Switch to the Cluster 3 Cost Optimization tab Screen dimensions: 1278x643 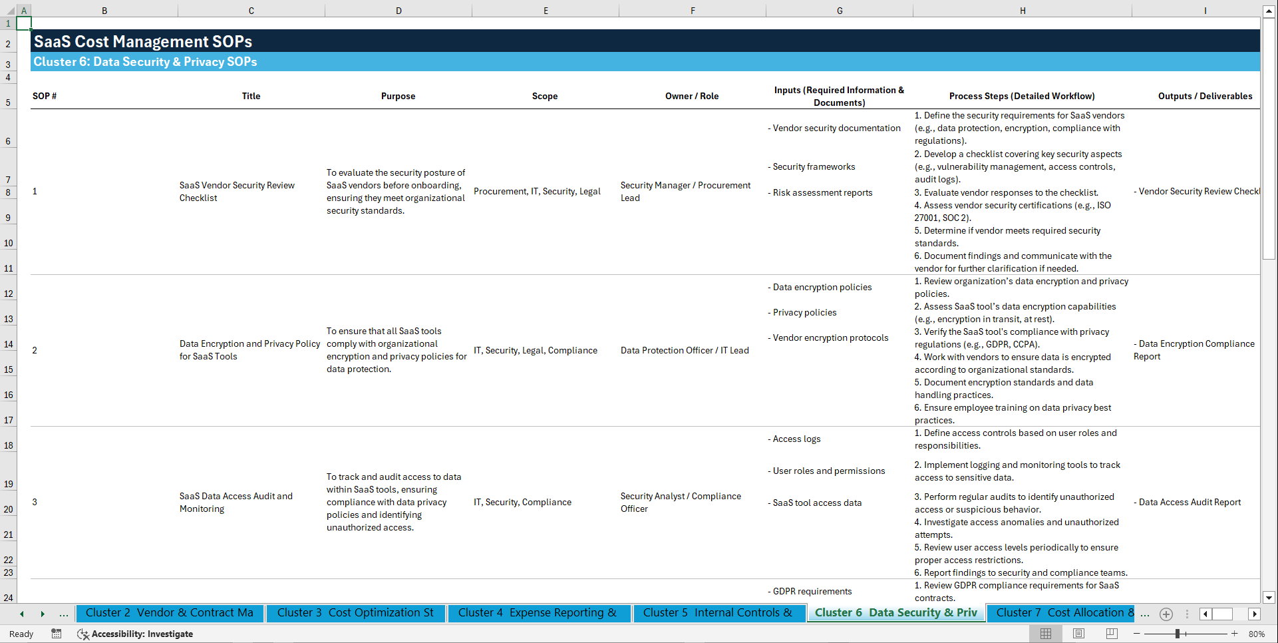click(356, 613)
